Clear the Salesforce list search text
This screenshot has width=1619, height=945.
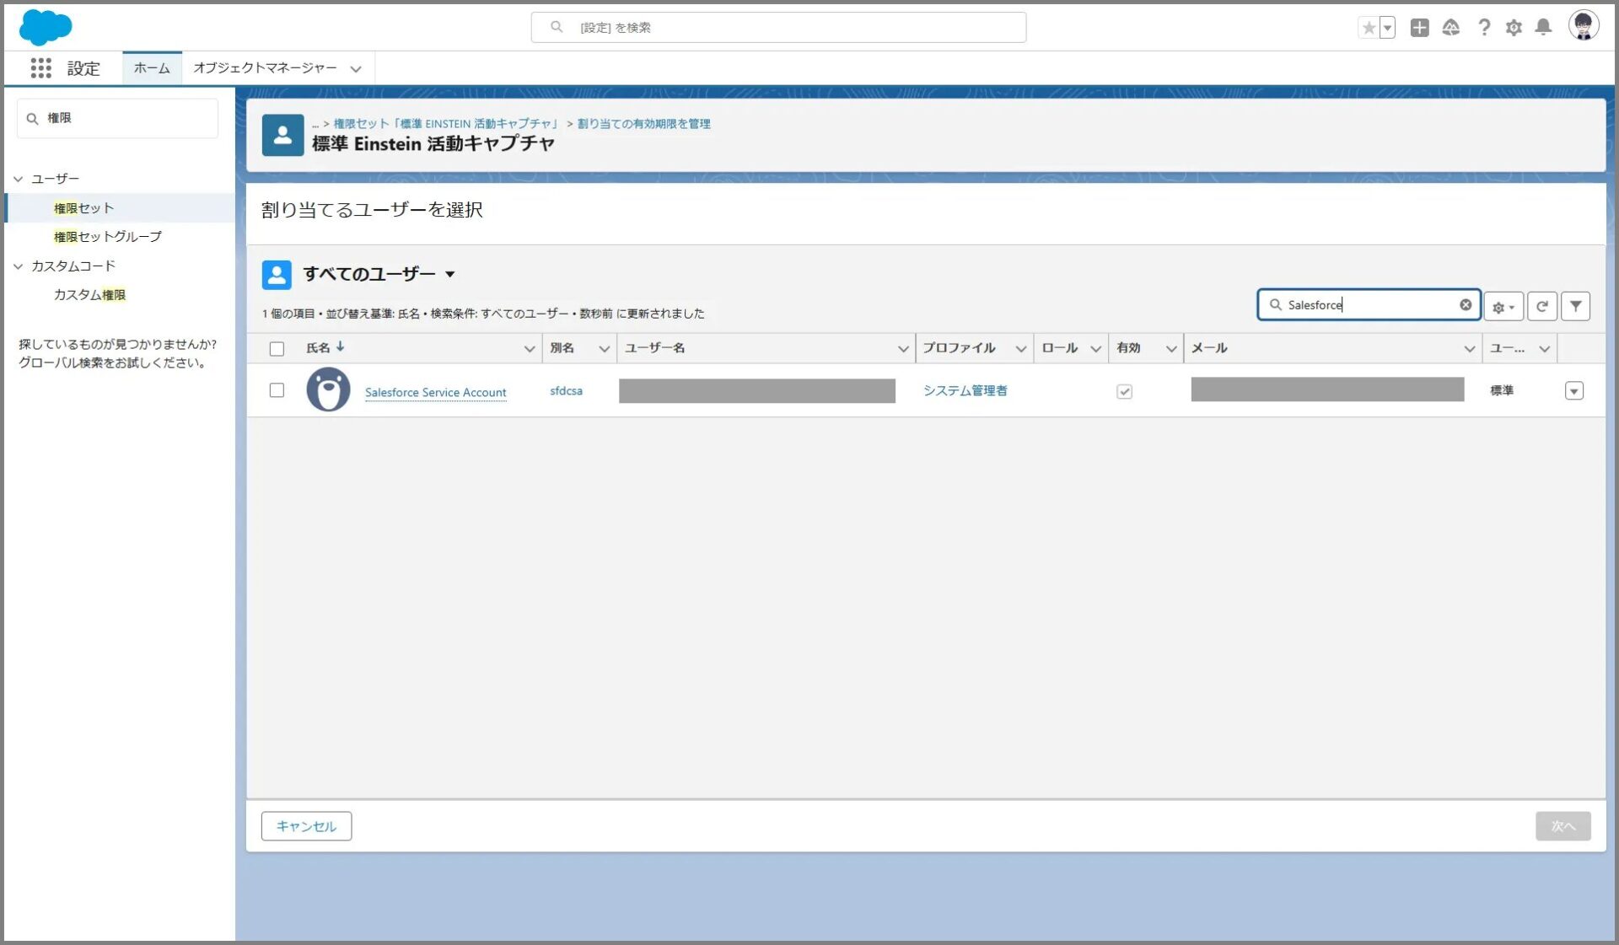tap(1466, 305)
